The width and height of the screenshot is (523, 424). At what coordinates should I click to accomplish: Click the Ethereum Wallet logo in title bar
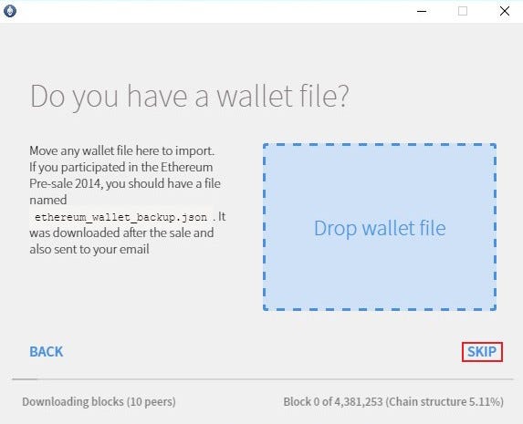click(x=10, y=11)
